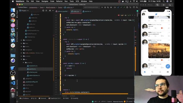The width and height of the screenshot is (183, 103).
Task: Open Search Everywhere magnifier in WebStorm toolbar
Action: click(137, 7)
